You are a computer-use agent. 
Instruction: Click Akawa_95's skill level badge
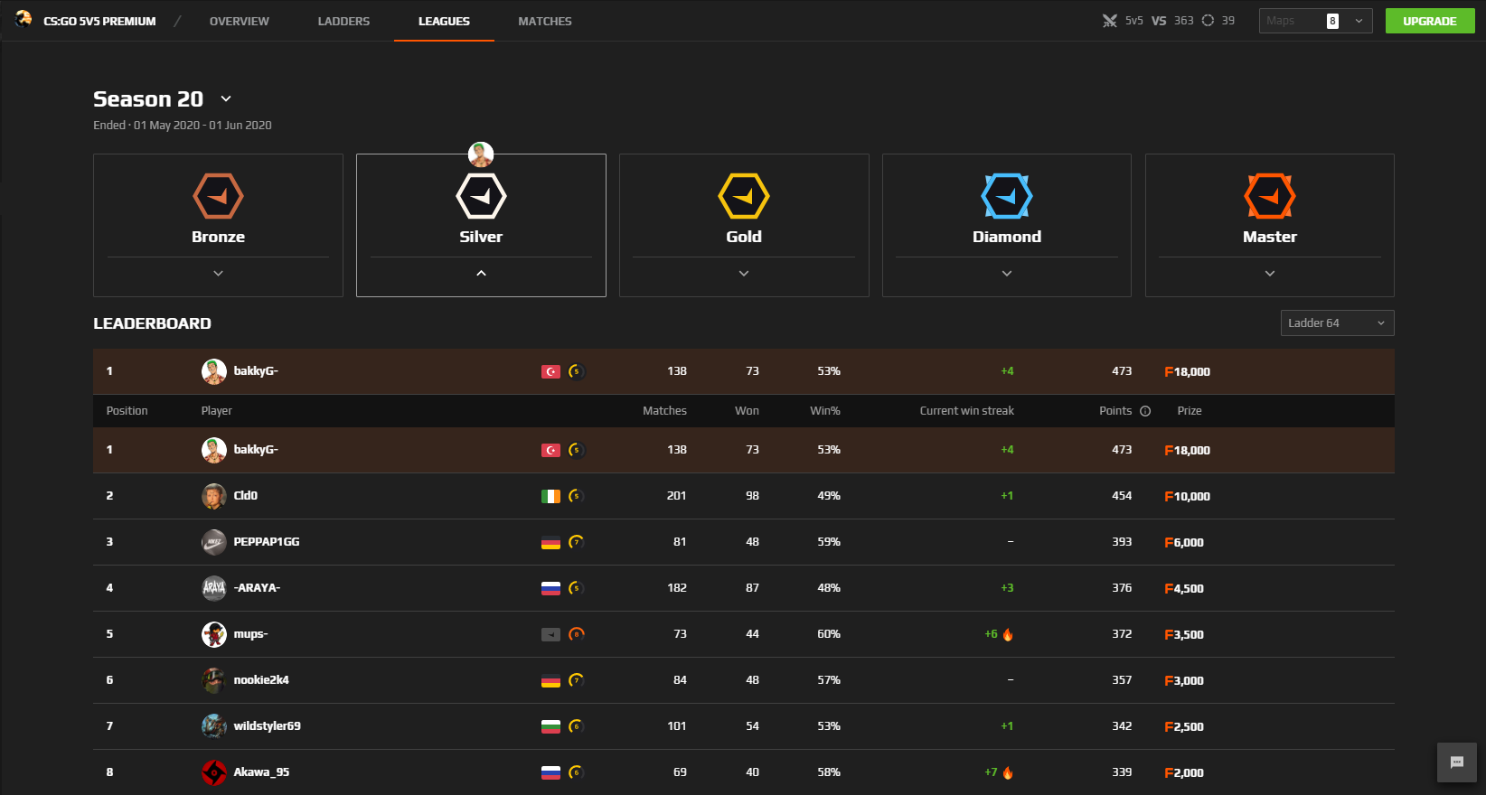pyautogui.click(x=577, y=772)
